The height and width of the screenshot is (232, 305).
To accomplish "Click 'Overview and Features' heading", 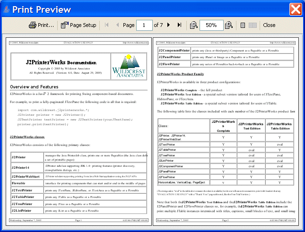I will (34, 87).
